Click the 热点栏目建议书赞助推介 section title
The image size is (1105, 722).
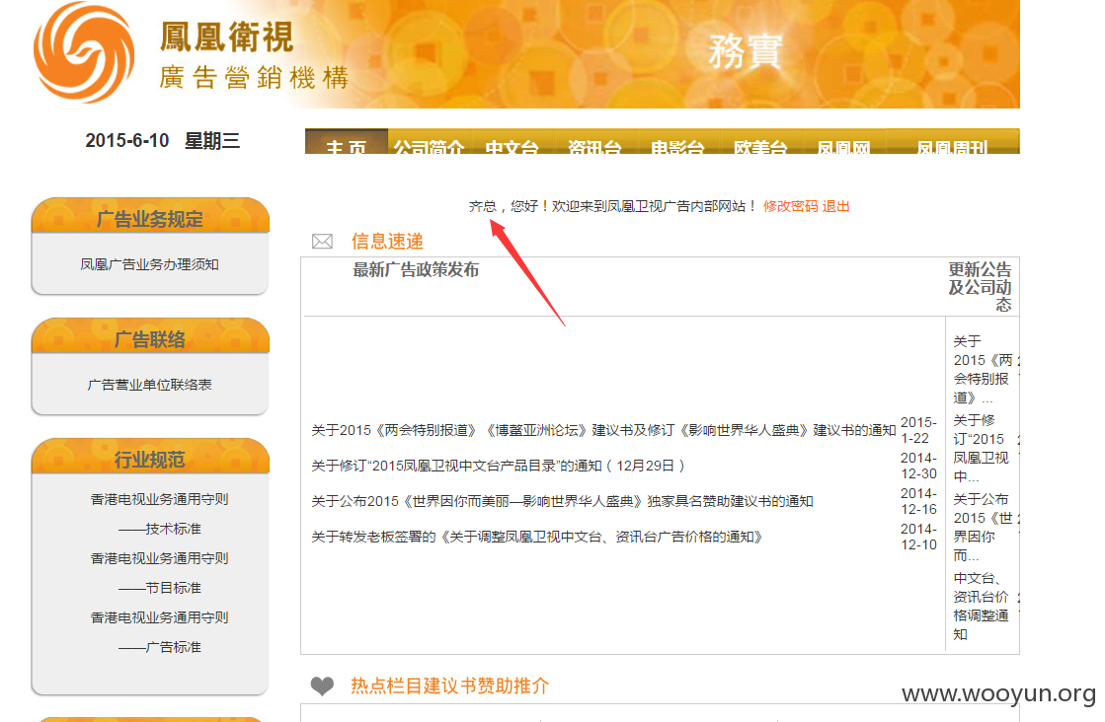[x=449, y=686]
